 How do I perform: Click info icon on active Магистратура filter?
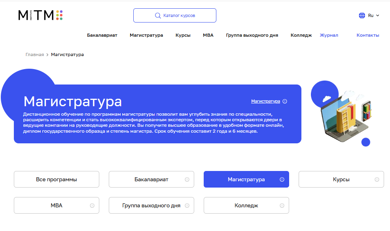[x=282, y=179]
